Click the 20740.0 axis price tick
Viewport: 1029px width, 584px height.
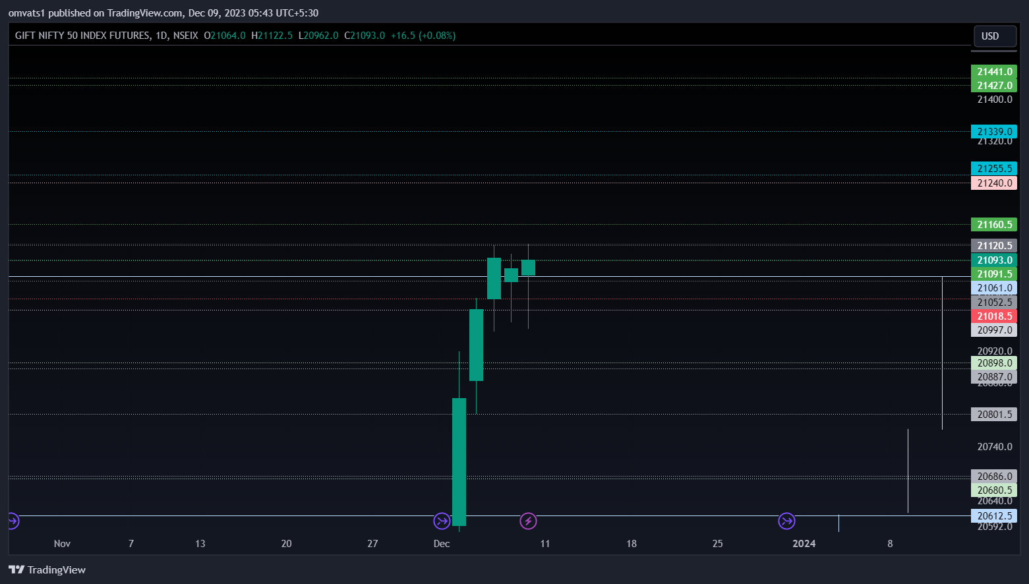pos(994,447)
